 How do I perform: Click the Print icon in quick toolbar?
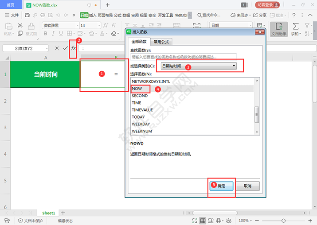(43, 15)
